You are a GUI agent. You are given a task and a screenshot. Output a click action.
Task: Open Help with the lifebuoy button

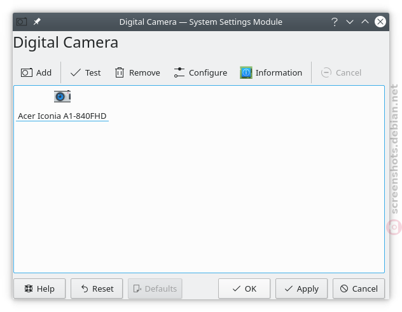point(39,288)
